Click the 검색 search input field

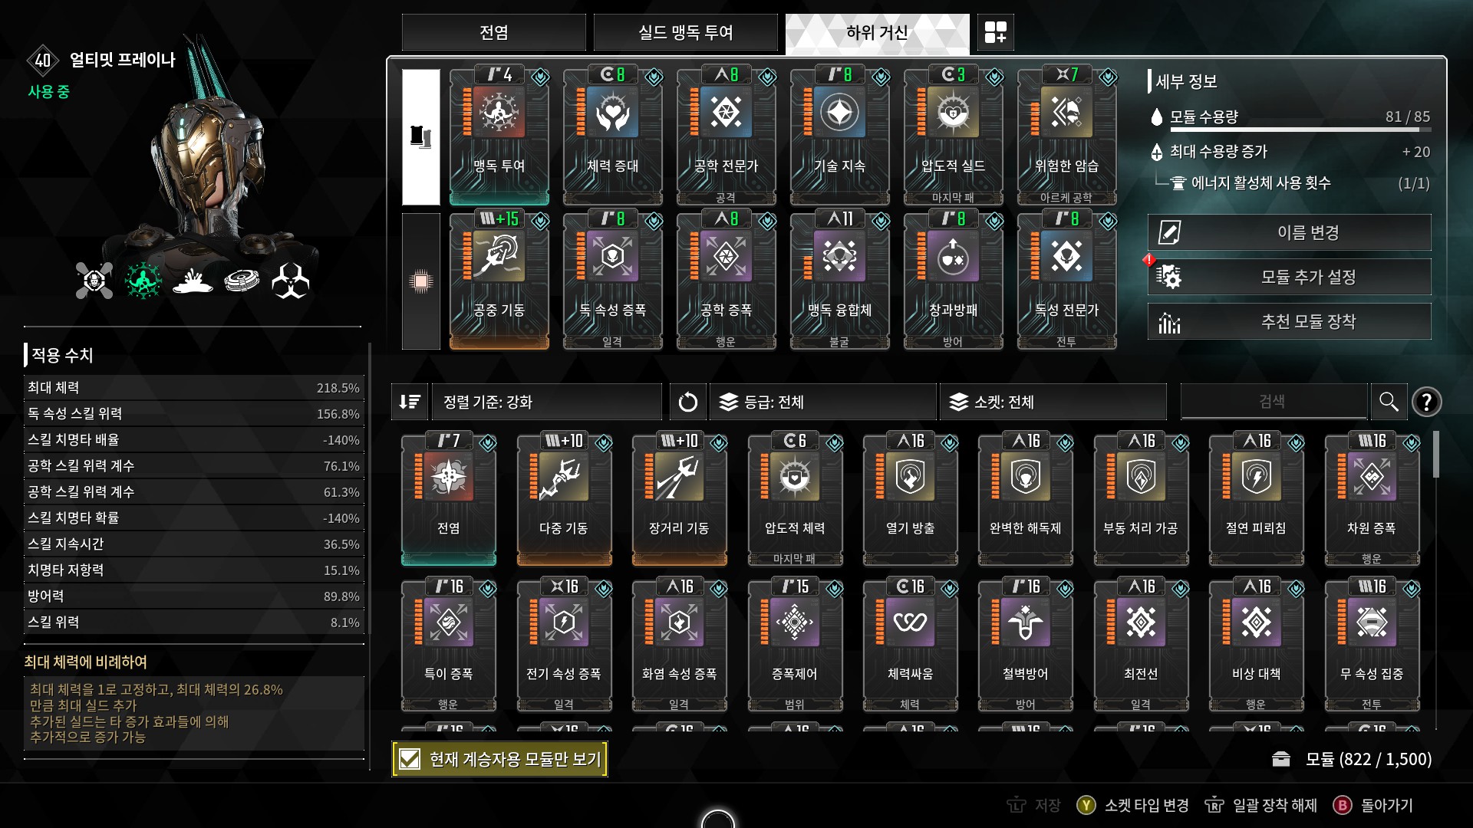click(x=1272, y=402)
